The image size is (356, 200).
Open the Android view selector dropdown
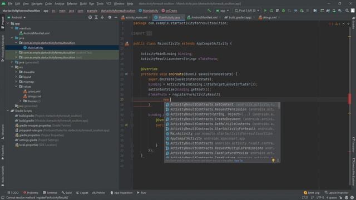[16, 17]
